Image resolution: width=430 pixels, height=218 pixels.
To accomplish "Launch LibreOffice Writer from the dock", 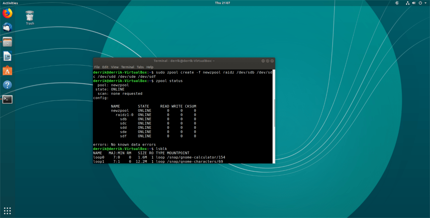I will point(7,56).
